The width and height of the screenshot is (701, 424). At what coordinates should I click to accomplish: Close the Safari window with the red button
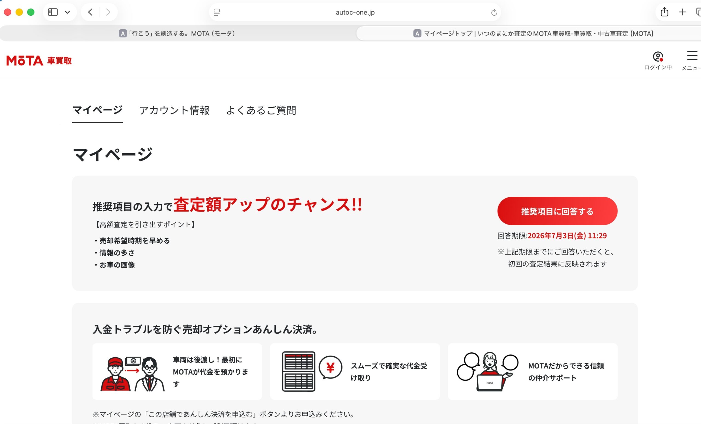click(x=8, y=12)
